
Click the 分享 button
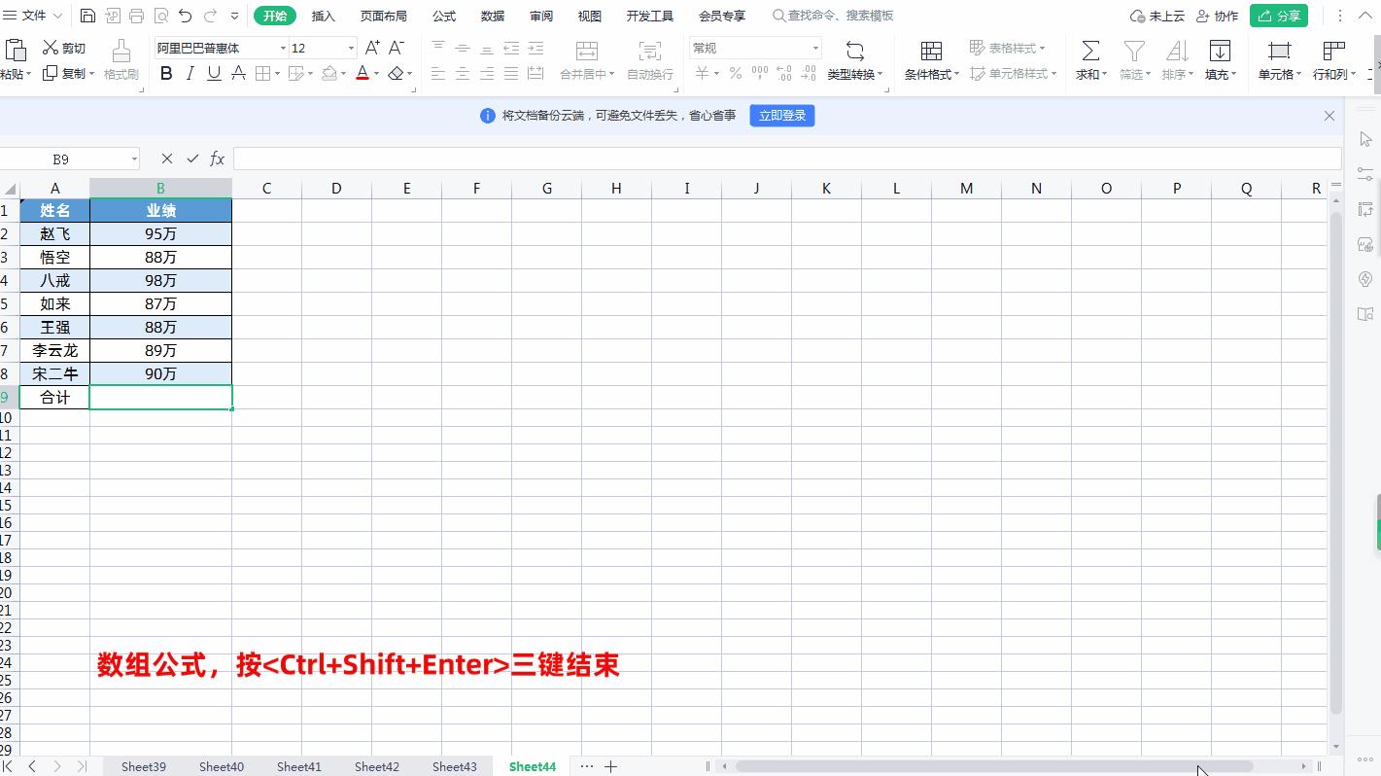(1278, 16)
